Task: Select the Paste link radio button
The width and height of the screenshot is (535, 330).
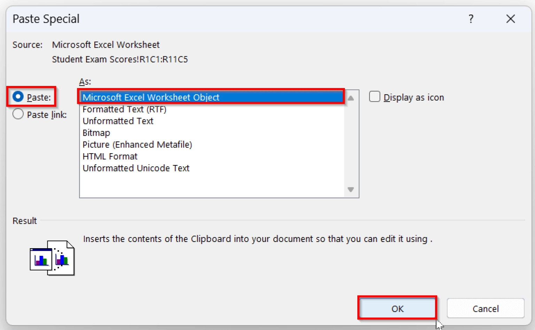Action: pyautogui.click(x=18, y=114)
